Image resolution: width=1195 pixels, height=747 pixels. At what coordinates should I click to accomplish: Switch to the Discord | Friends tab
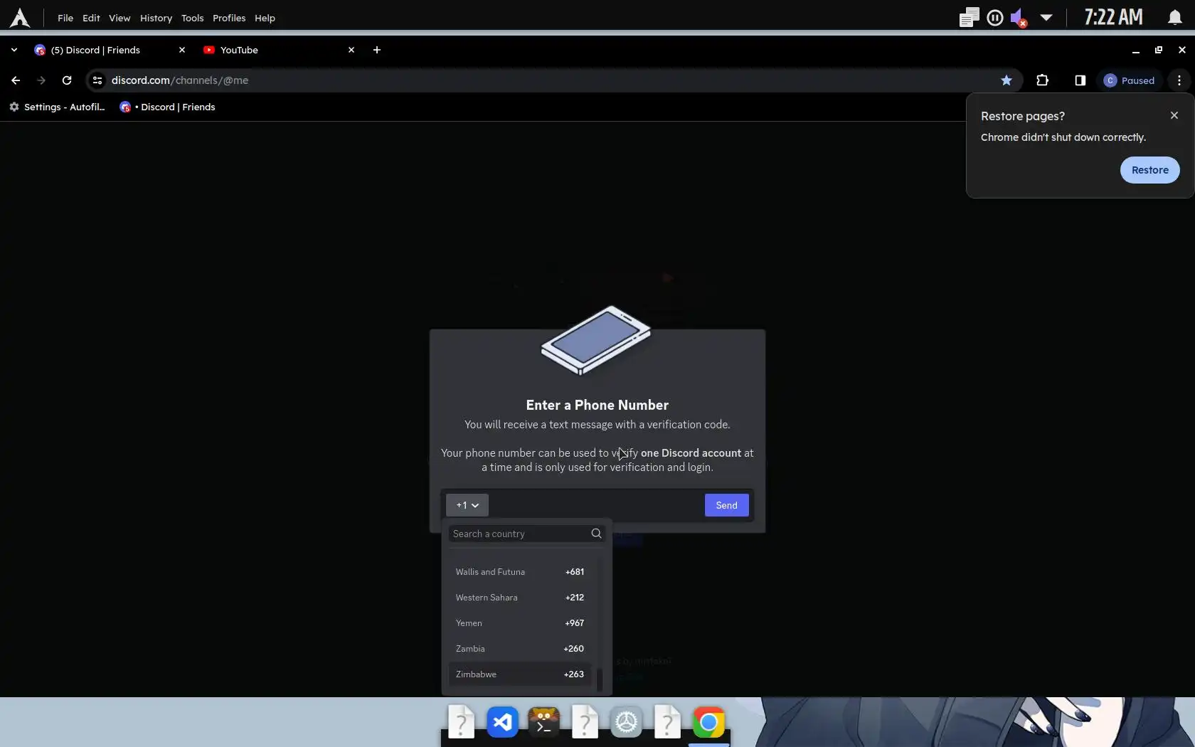pyautogui.click(x=110, y=50)
